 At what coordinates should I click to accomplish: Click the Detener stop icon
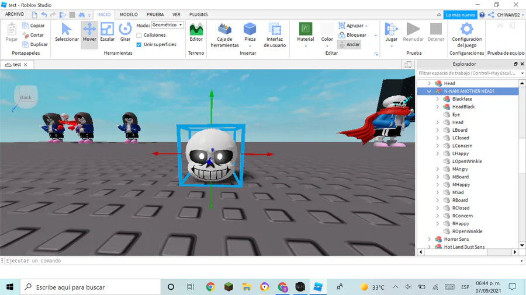click(436, 29)
